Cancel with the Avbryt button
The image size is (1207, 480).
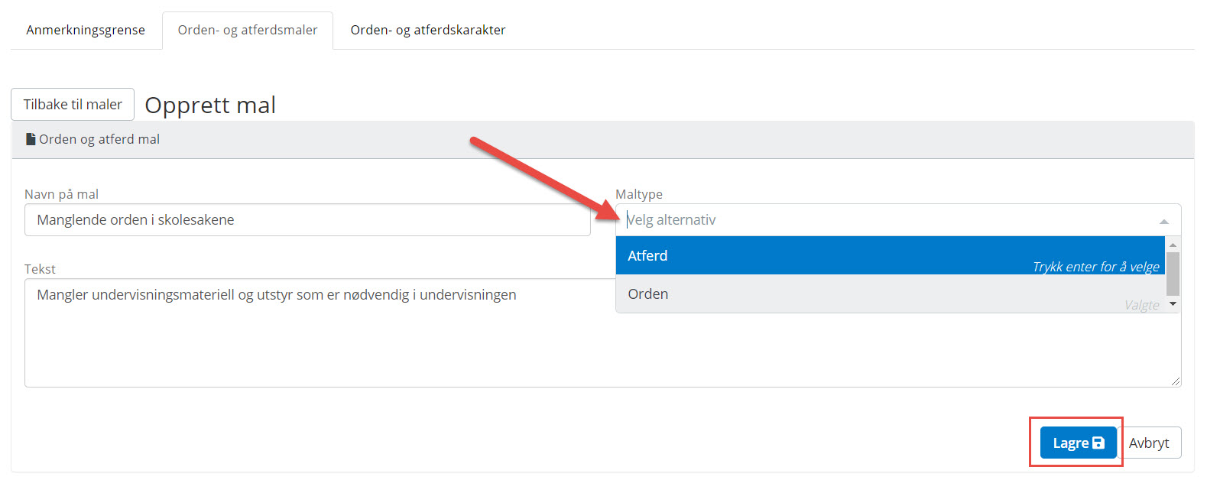click(x=1148, y=443)
